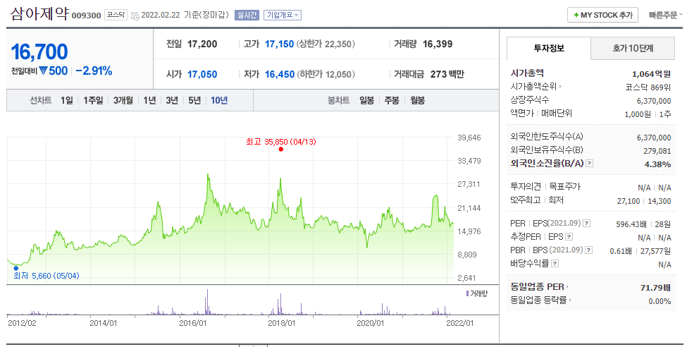This screenshot has height=347, width=687.
Task: Click the help icon beside 추정PER EPS
Action: 569,237
